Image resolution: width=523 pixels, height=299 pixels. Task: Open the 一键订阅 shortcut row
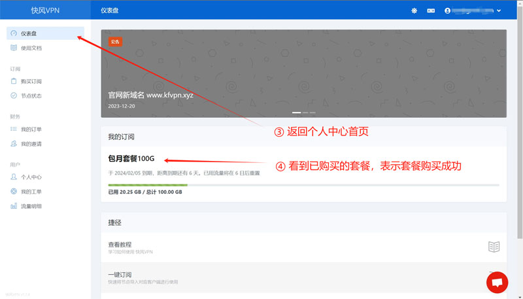point(294,277)
